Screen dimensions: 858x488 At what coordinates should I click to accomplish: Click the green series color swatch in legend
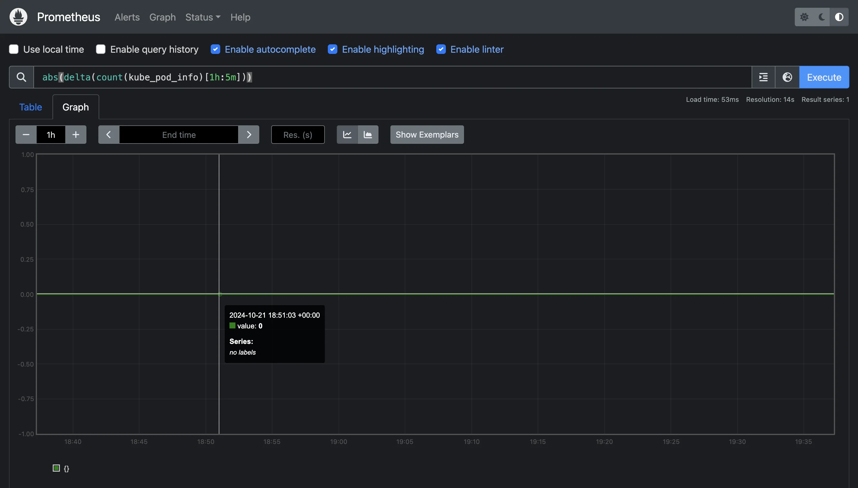coord(56,468)
